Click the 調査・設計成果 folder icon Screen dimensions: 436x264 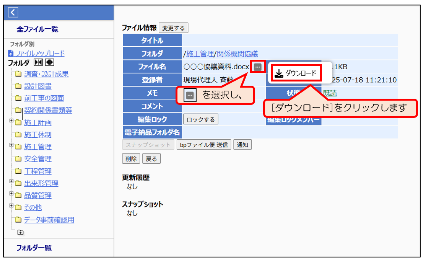pos(18,74)
